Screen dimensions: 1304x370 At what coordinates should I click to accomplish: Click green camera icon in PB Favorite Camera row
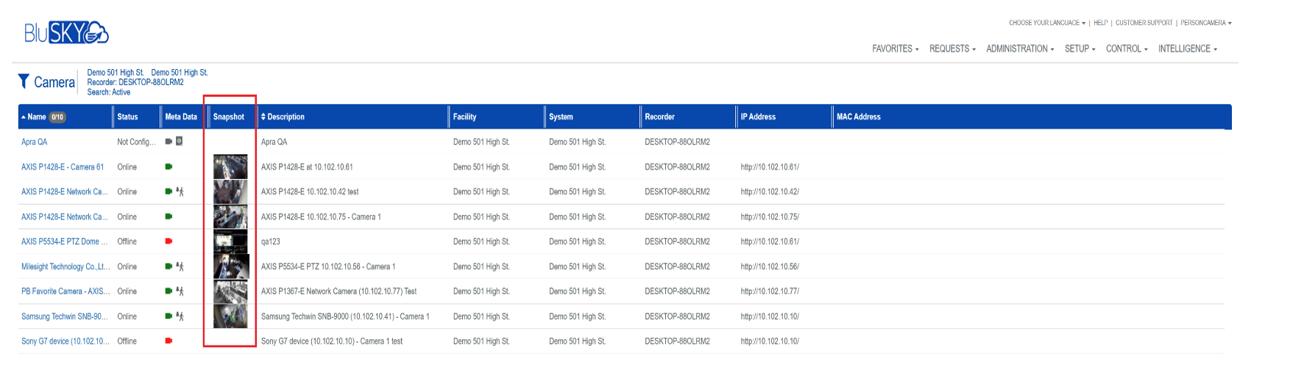coord(169,291)
